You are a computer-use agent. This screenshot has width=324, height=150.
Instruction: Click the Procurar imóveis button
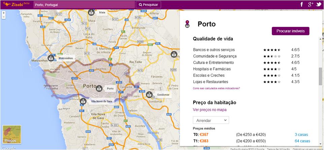pos(291,31)
